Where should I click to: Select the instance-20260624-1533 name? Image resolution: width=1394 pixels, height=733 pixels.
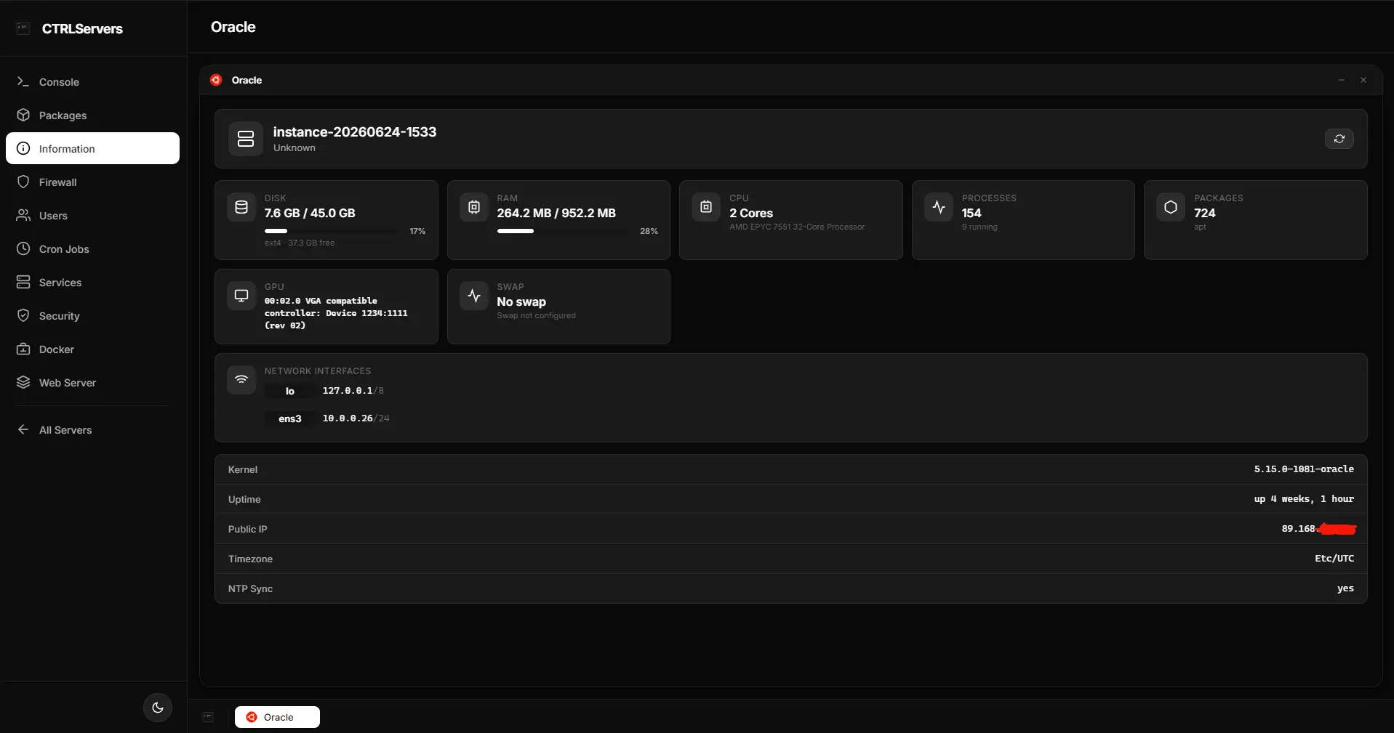click(x=355, y=132)
